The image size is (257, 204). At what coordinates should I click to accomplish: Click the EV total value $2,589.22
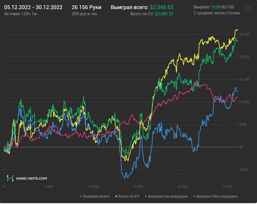[x=164, y=14]
